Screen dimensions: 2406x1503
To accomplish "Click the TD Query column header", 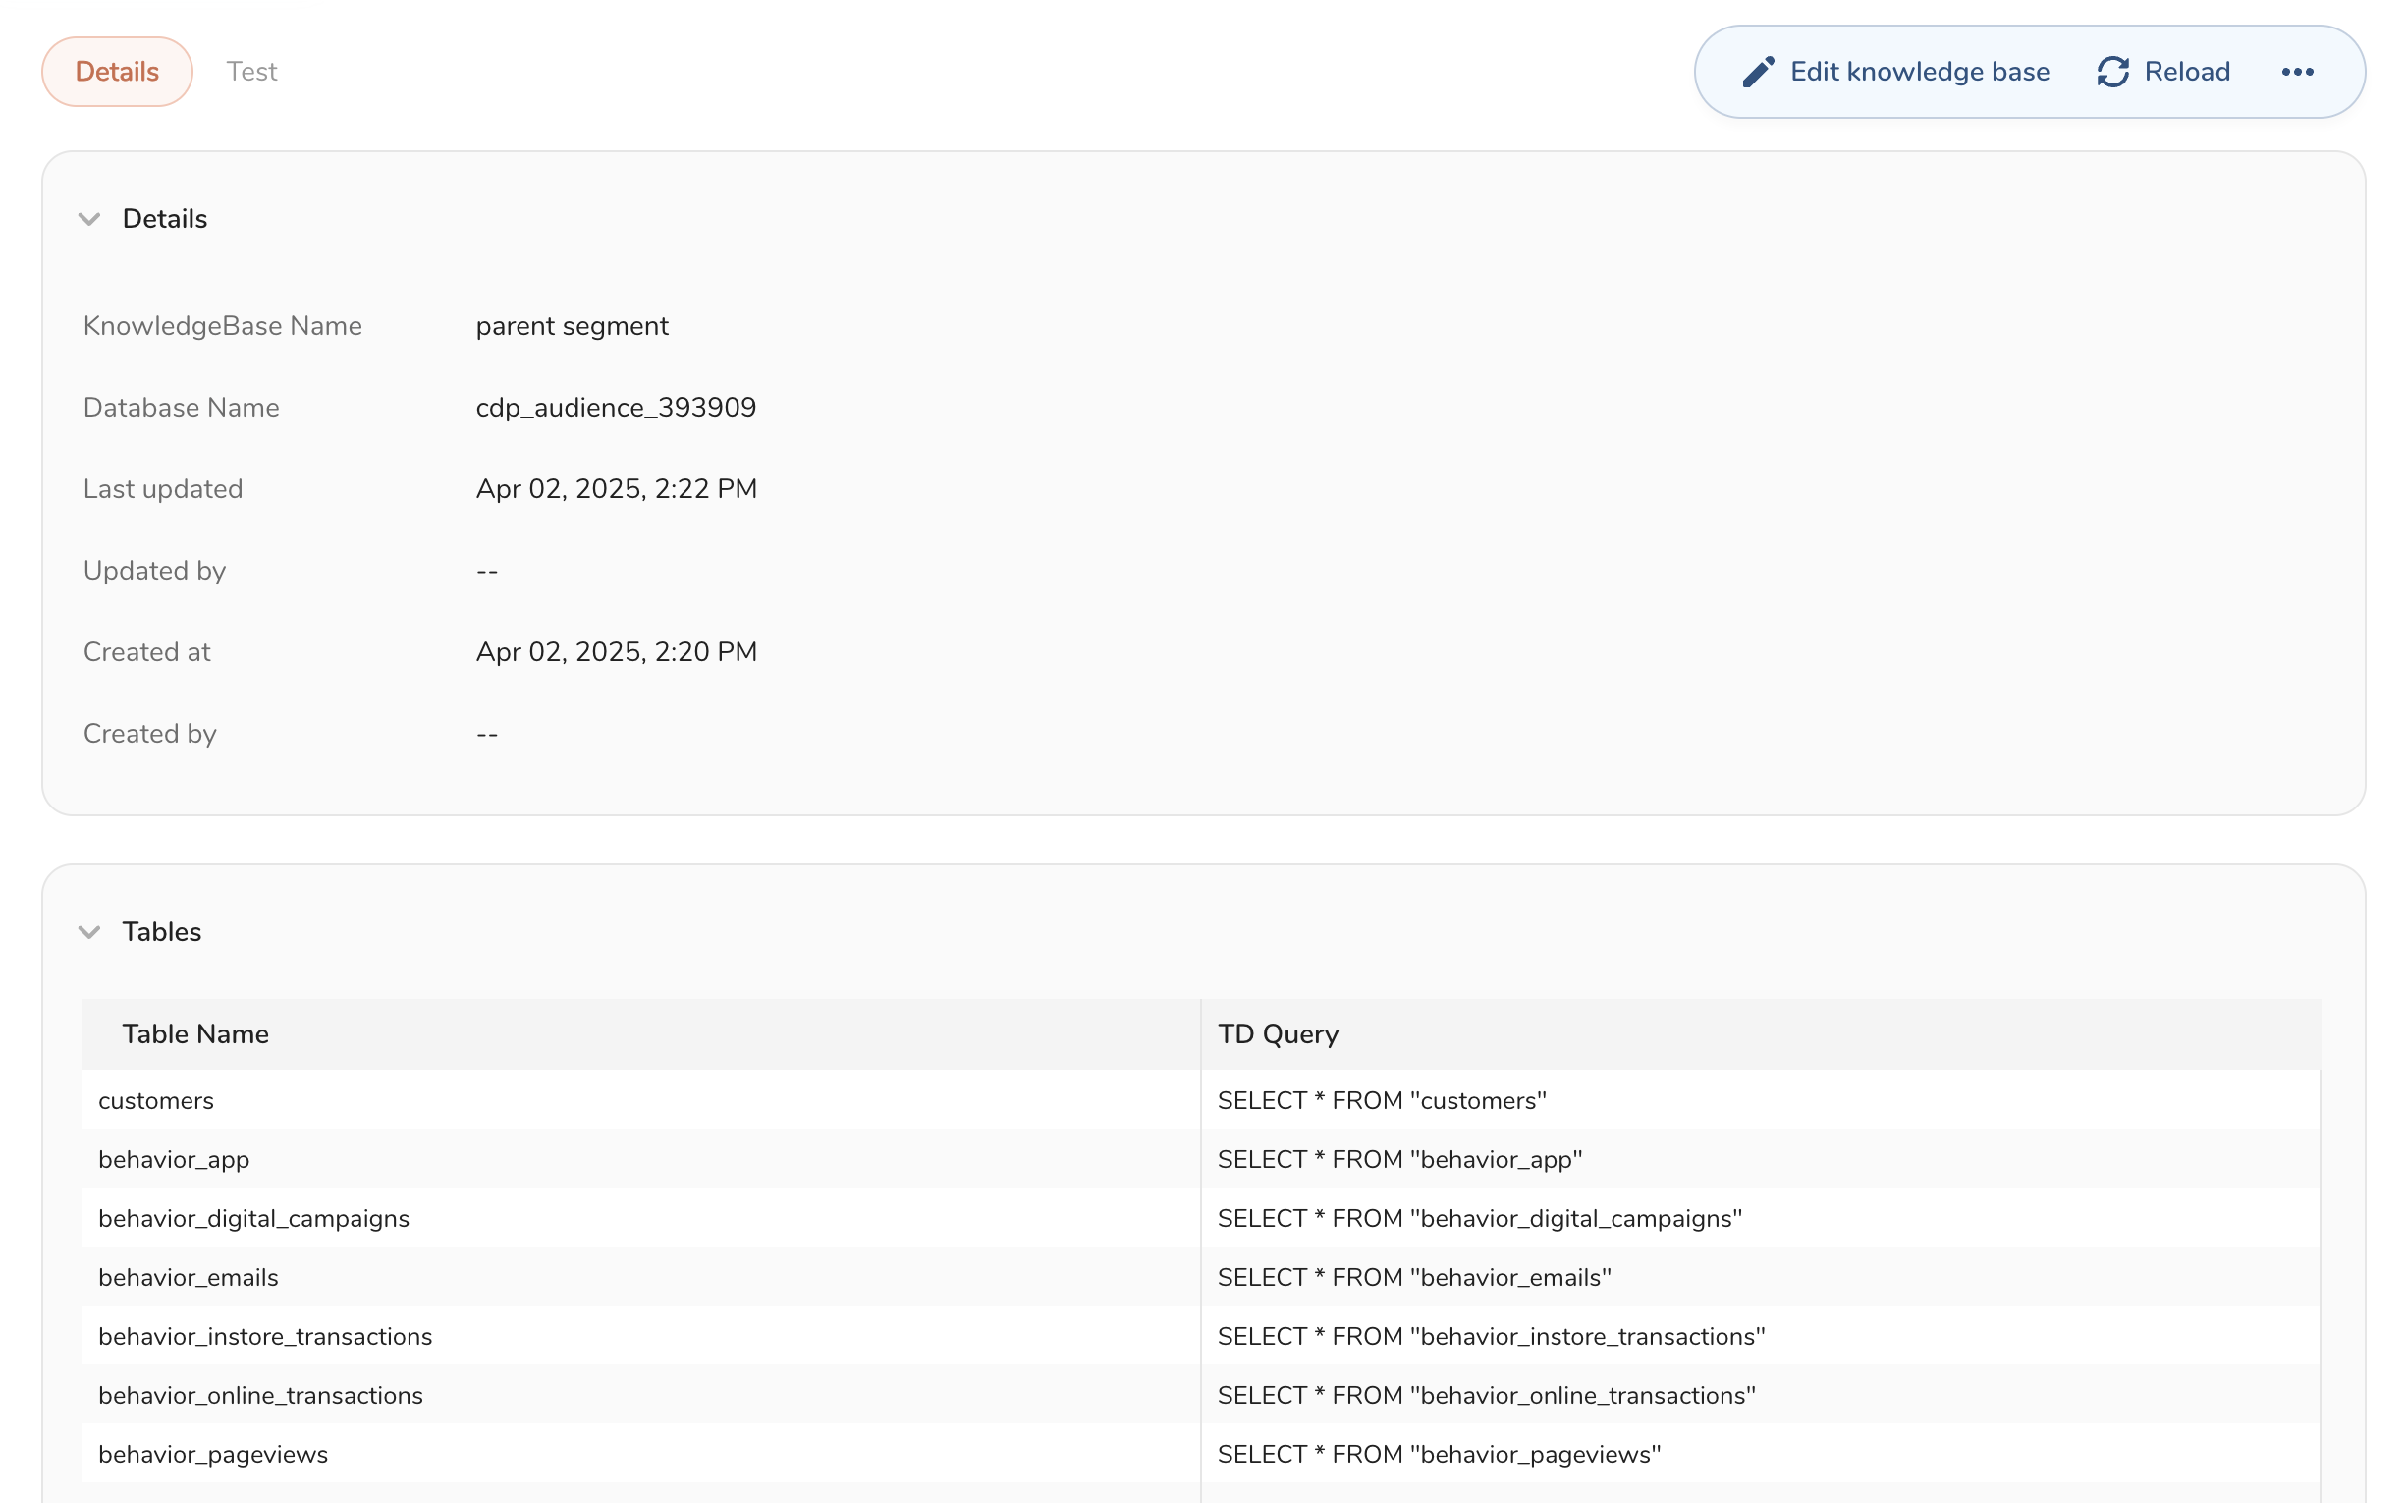I will coord(1278,1033).
